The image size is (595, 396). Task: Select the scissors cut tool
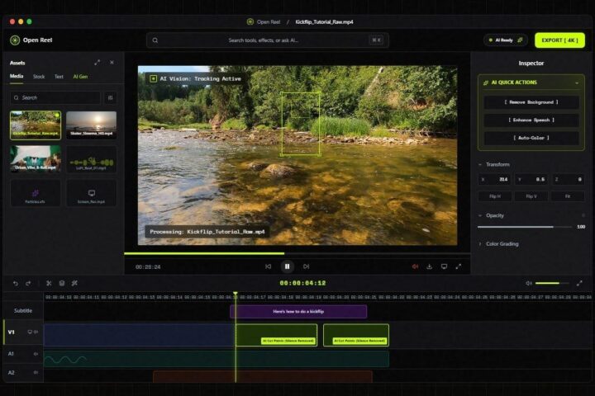point(49,283)
